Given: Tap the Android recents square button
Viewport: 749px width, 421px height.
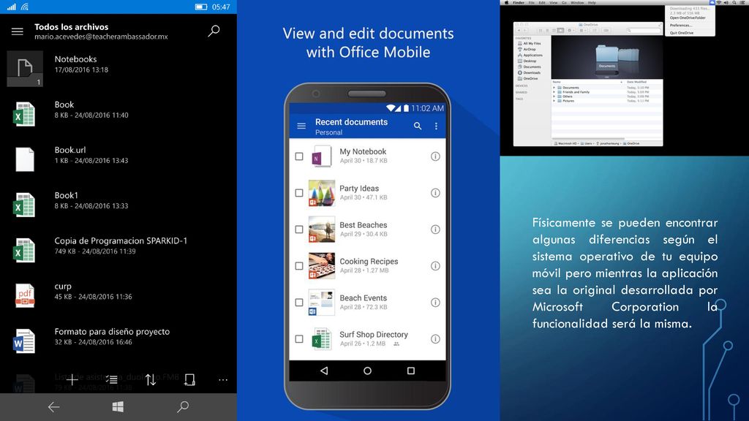Looking at the screenshot, I should pyautogui.click(x=411, y=371).
